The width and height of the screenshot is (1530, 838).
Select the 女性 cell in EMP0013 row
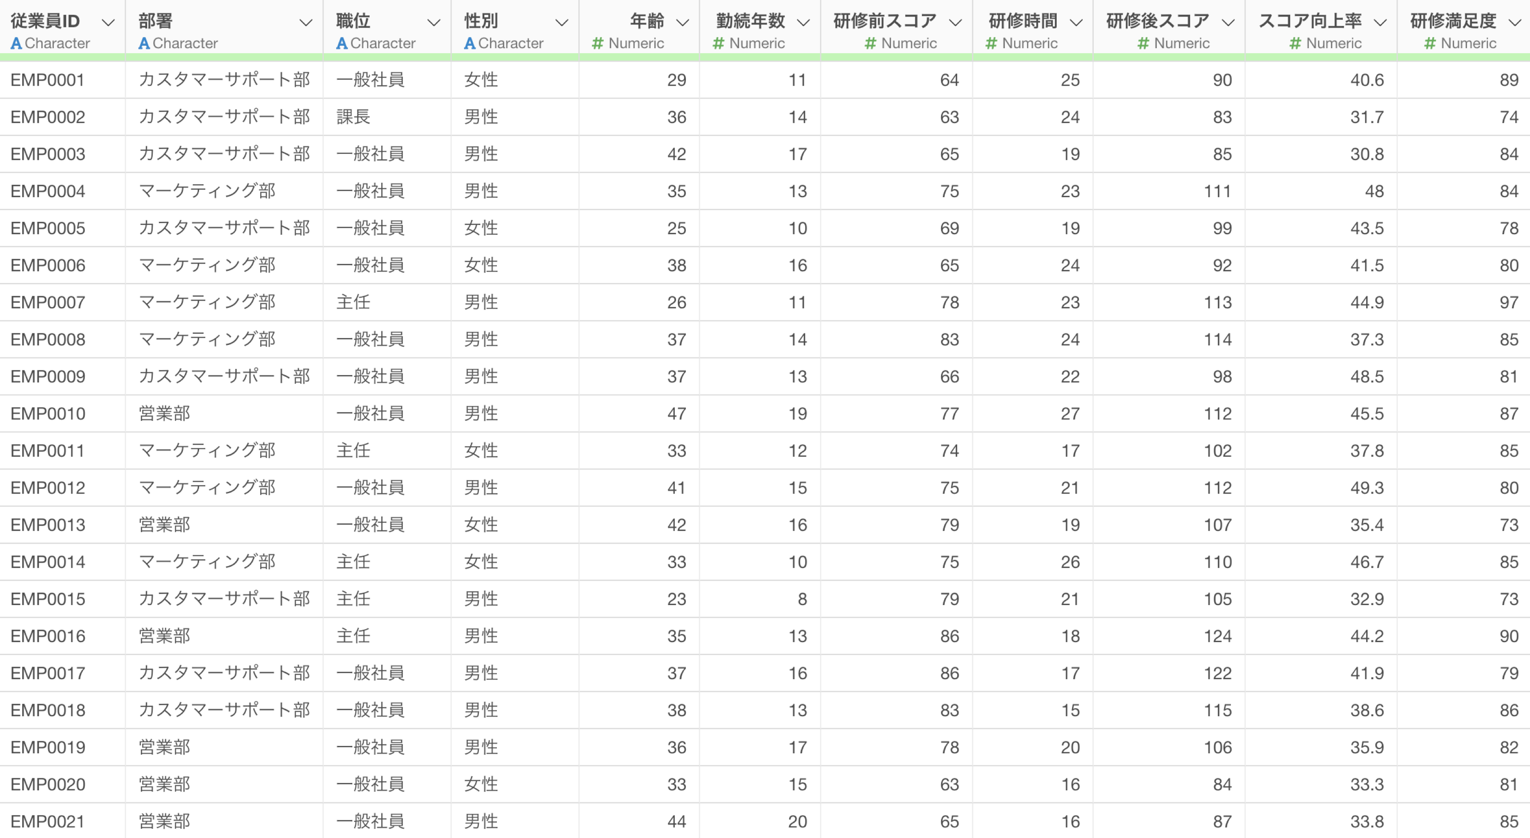click(x=514, y=525)
